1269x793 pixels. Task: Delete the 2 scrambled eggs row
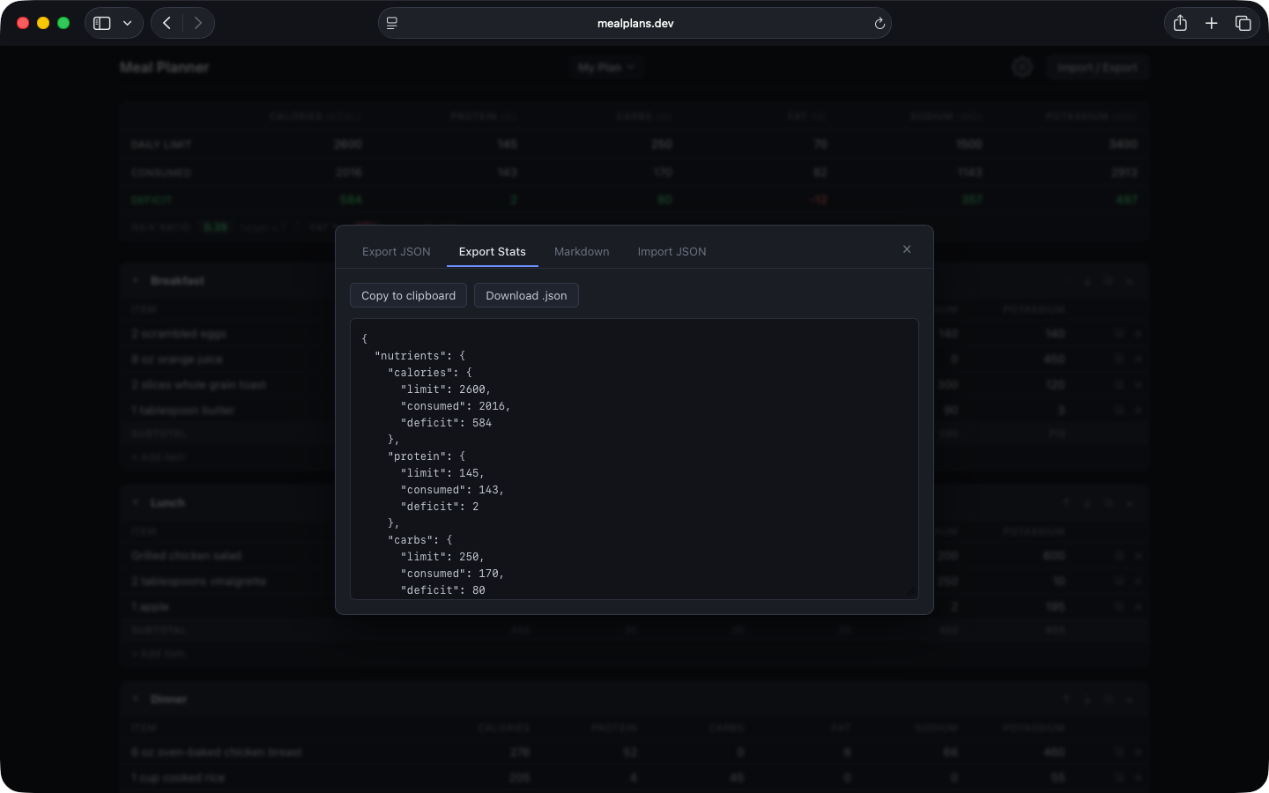[x=1139, y=334]
